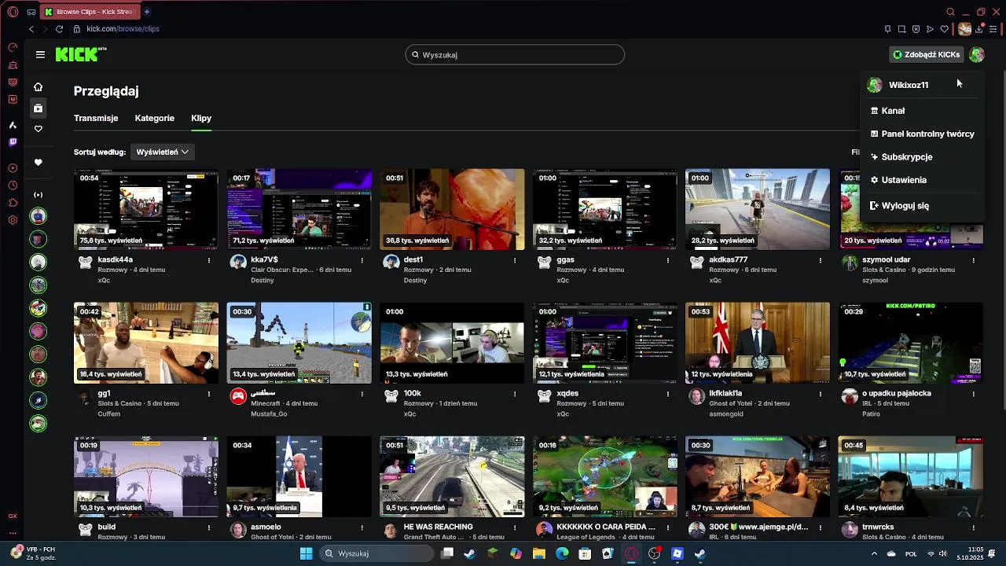Open options menu for dest1 clip

coord(515,259)
